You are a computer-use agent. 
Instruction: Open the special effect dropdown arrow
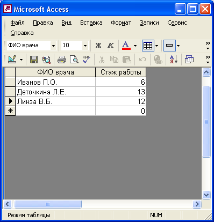click(x=178, y=46)
